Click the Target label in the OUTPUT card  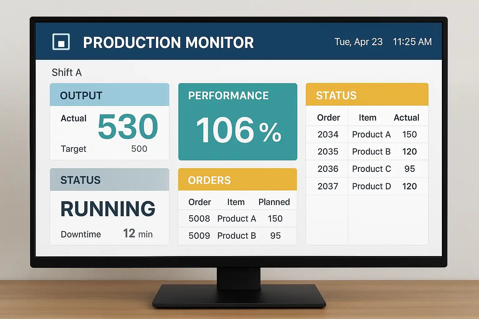pos(74,149)
